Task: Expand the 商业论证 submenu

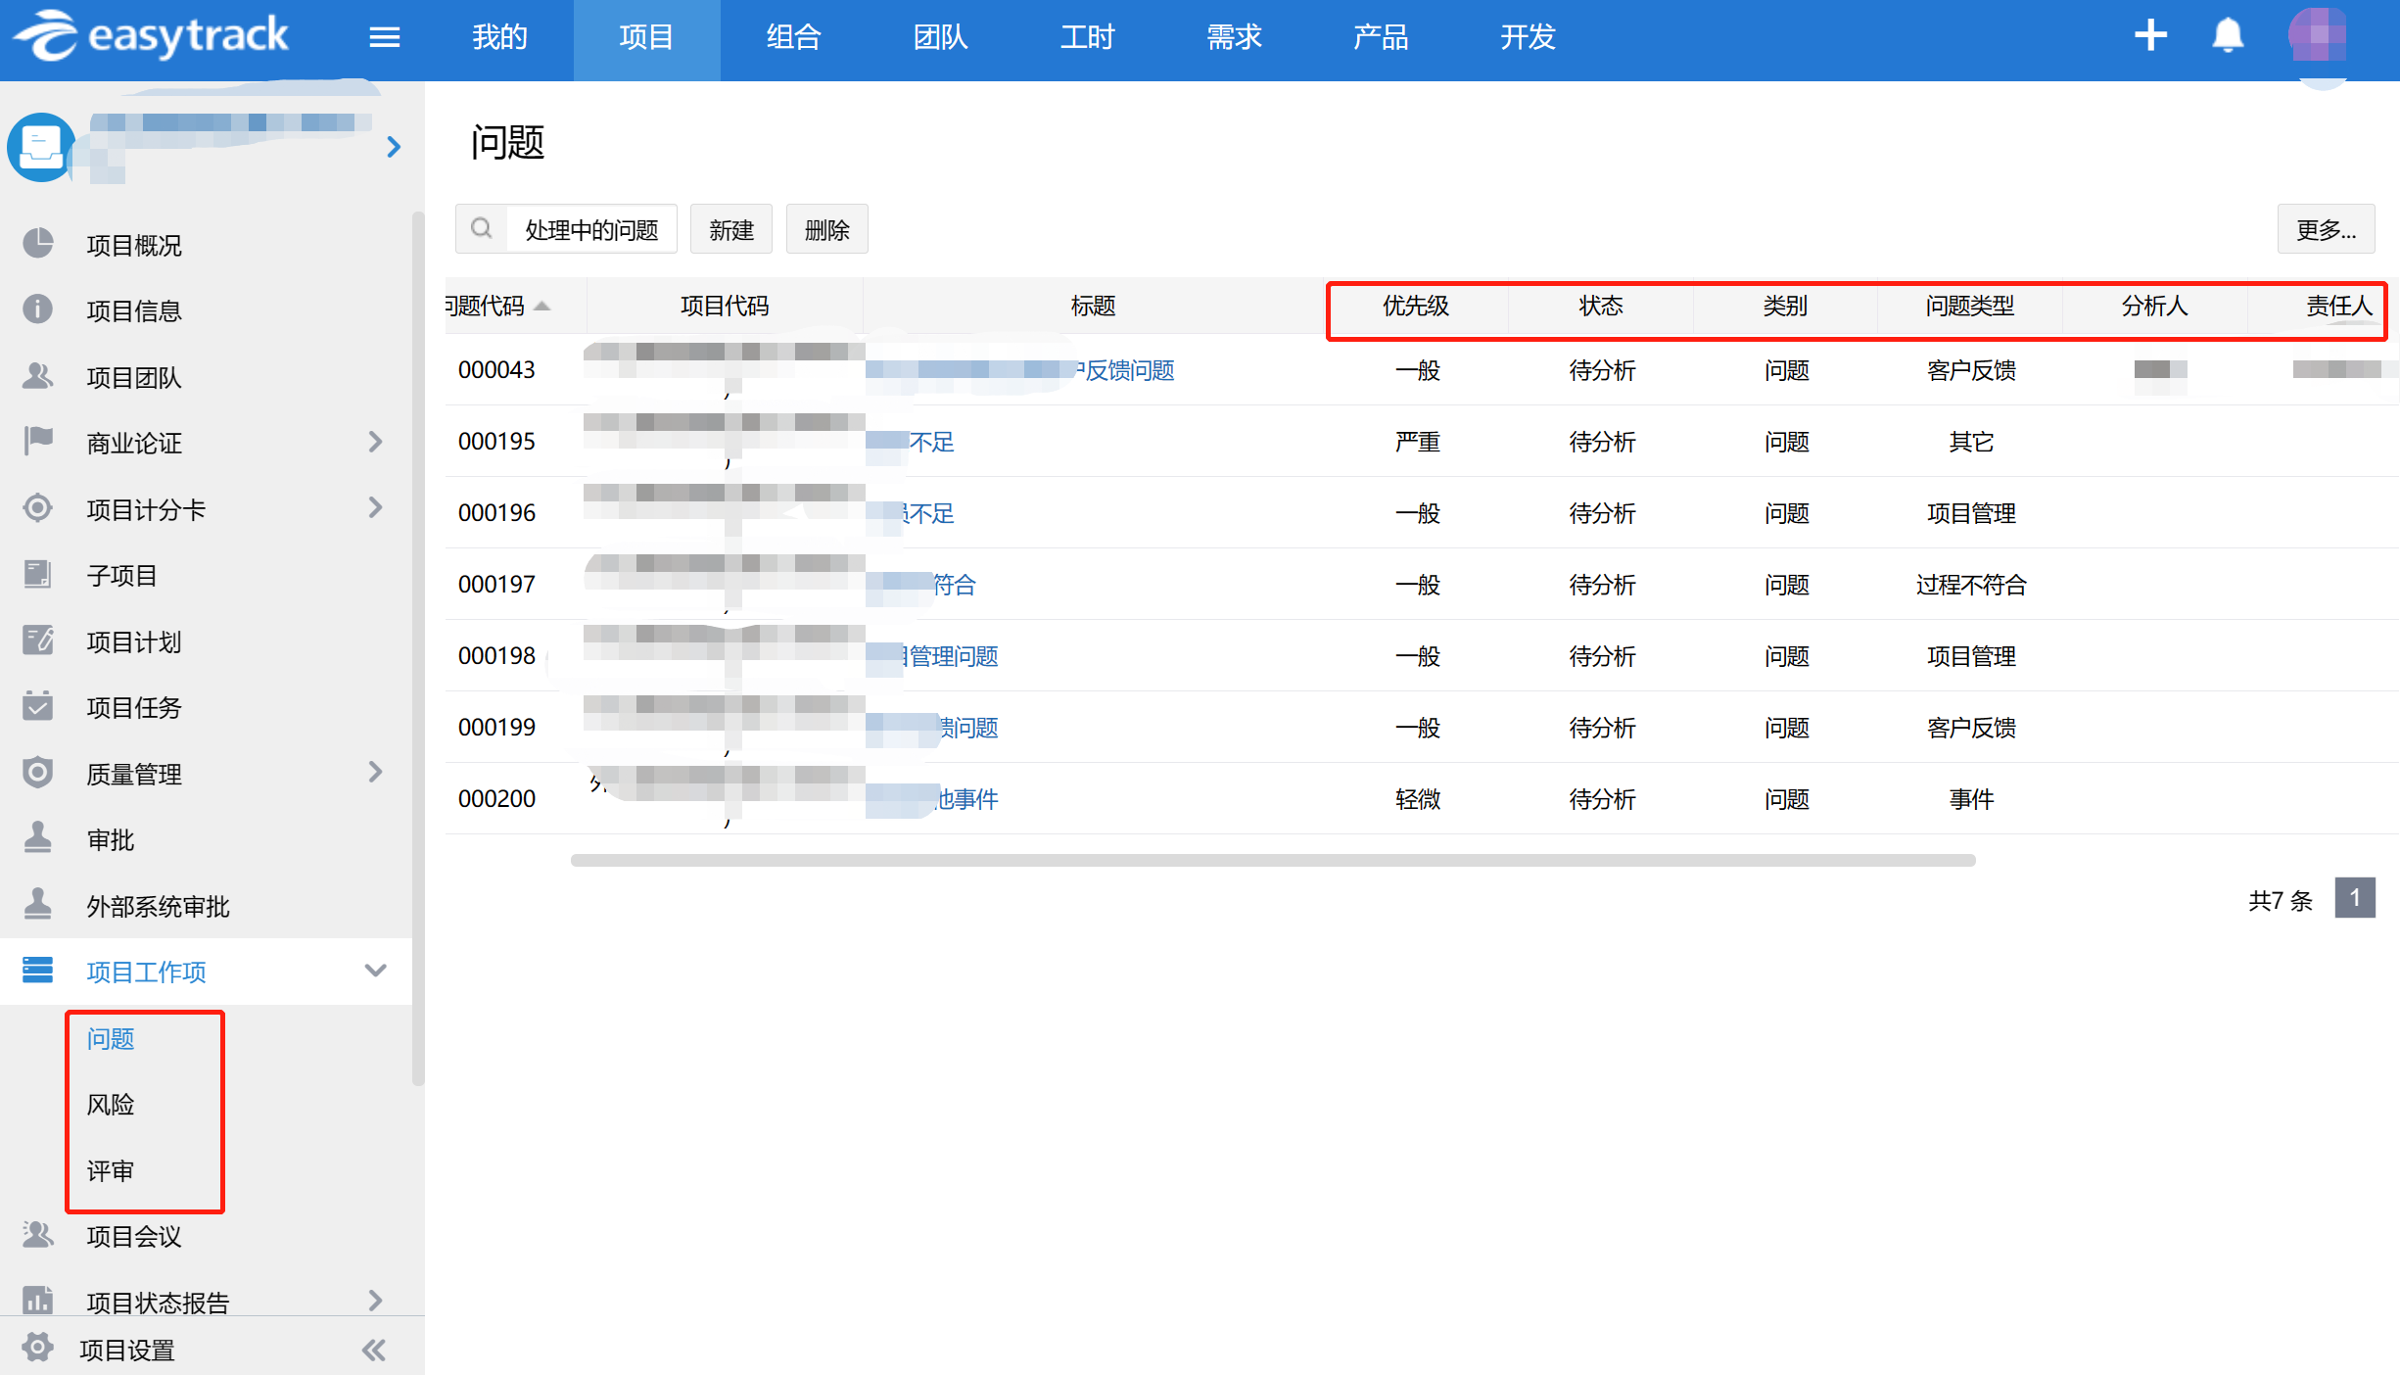Action: click(x=375, y=442)
